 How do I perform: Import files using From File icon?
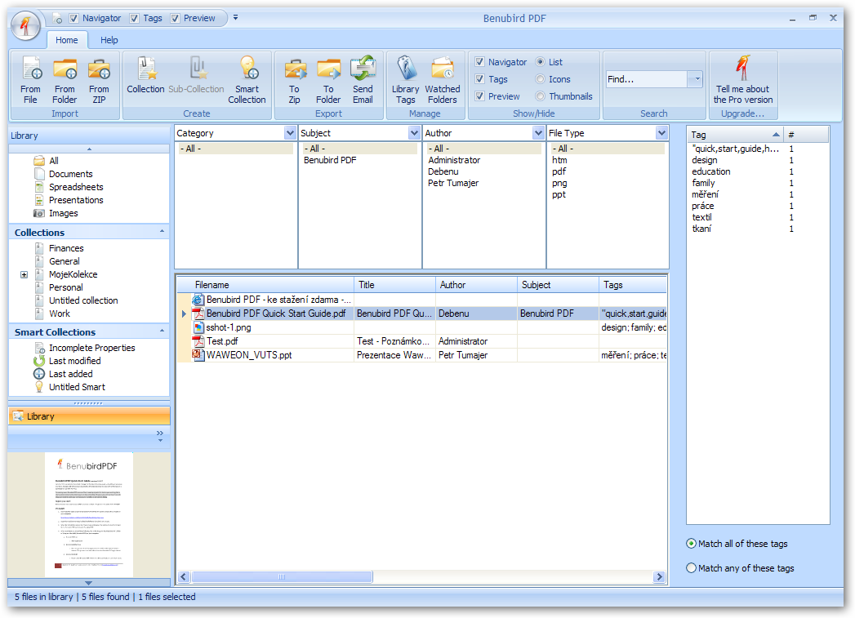(30, 80)
